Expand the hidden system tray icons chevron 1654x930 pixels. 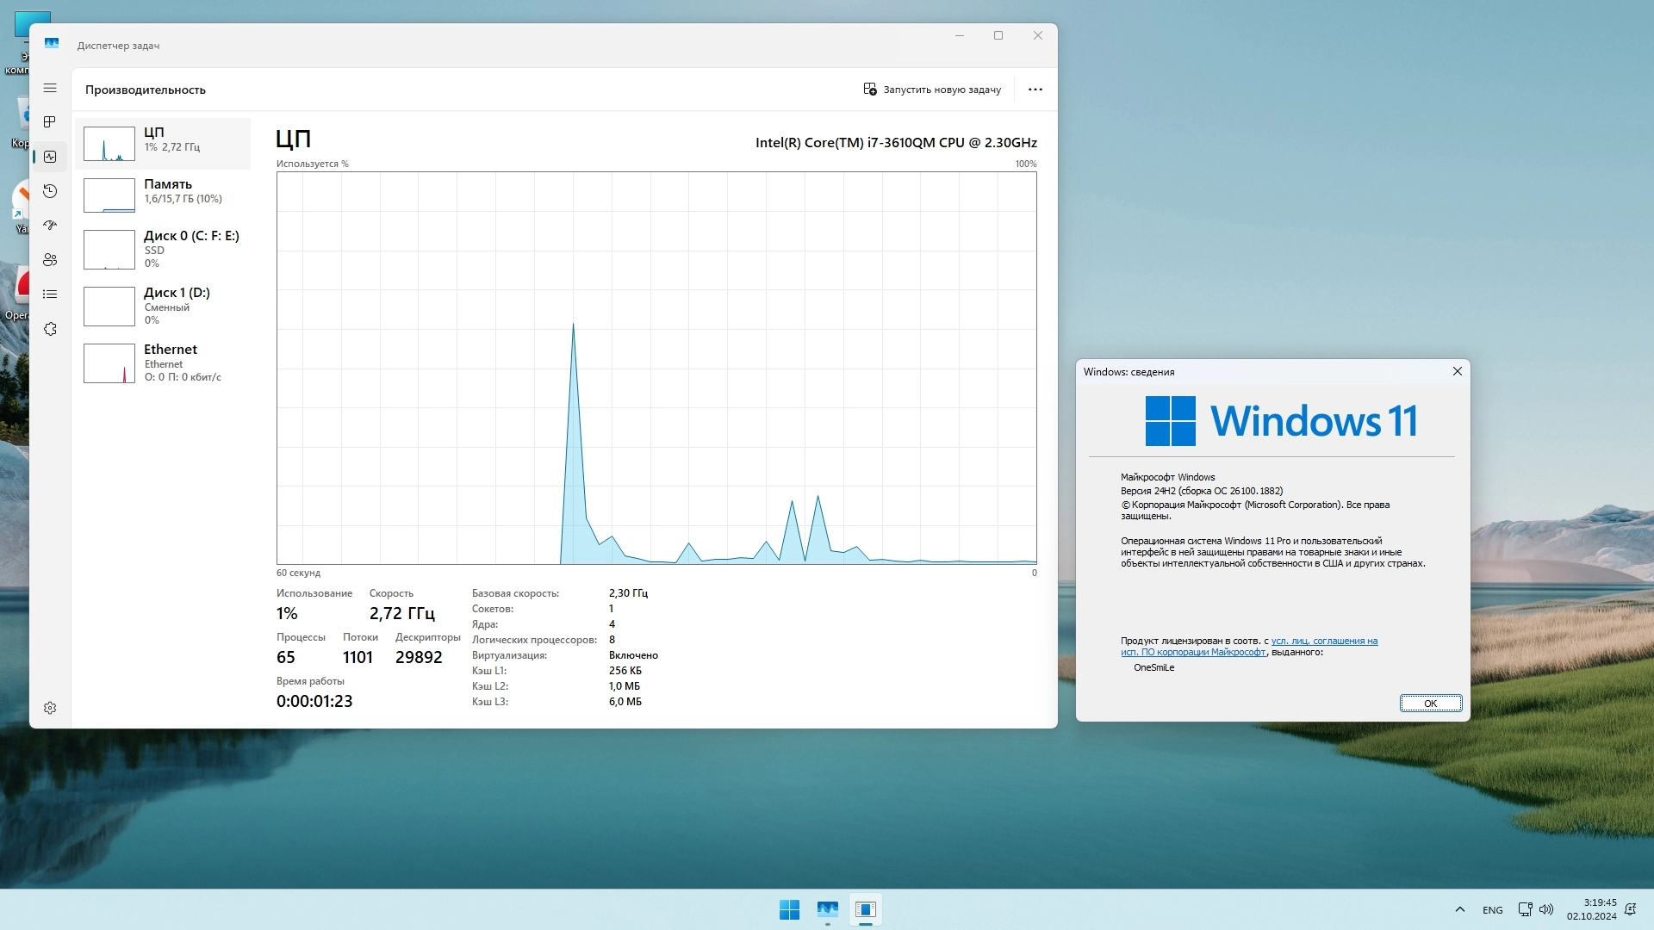tap(1459, 909)
